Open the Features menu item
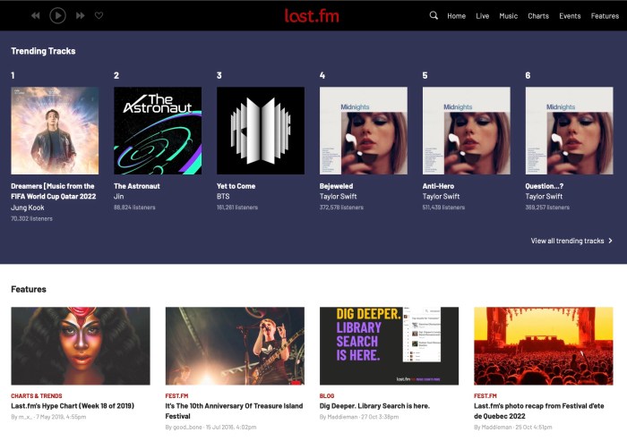This screenshot has width=627, height=441. (605, 16)
